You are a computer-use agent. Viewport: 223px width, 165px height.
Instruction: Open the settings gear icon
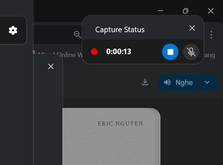13,30
